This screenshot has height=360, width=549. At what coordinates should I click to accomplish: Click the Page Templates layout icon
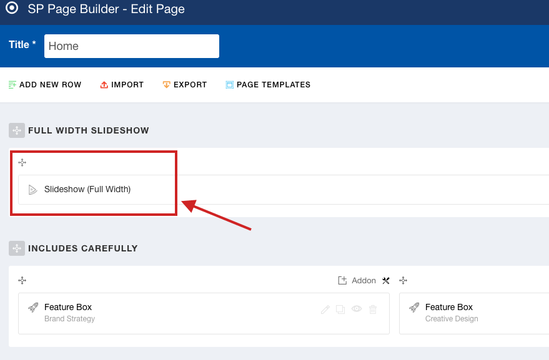(x=229, y=85)
